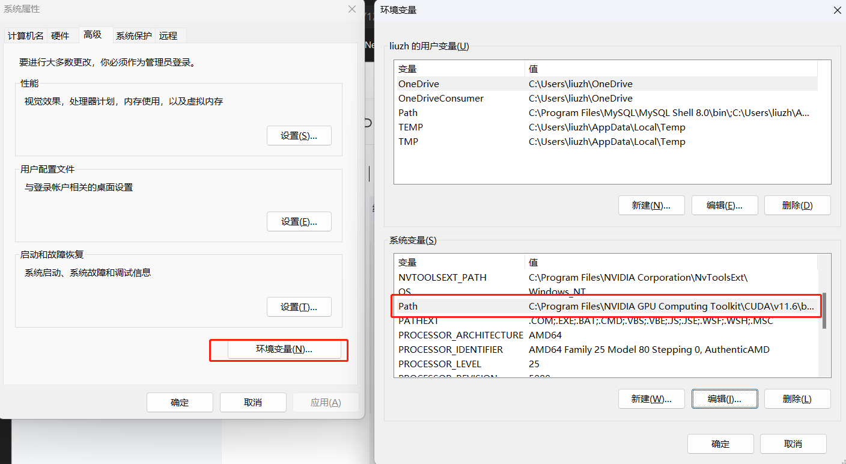The image size is (846, 464).
Task: Close the 环境变量 window
Action: click(x=837, y=10)
